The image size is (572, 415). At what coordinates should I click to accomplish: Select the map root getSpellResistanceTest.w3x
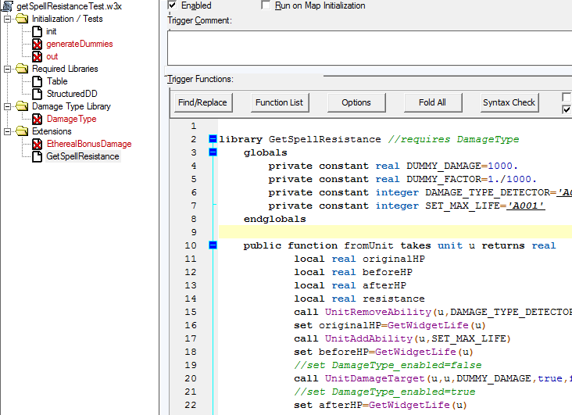point(70,6)
